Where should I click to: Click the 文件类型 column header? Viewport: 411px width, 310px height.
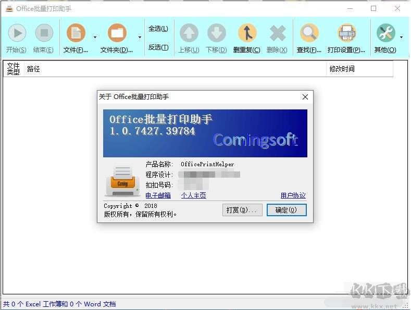[x=14, y=69]
